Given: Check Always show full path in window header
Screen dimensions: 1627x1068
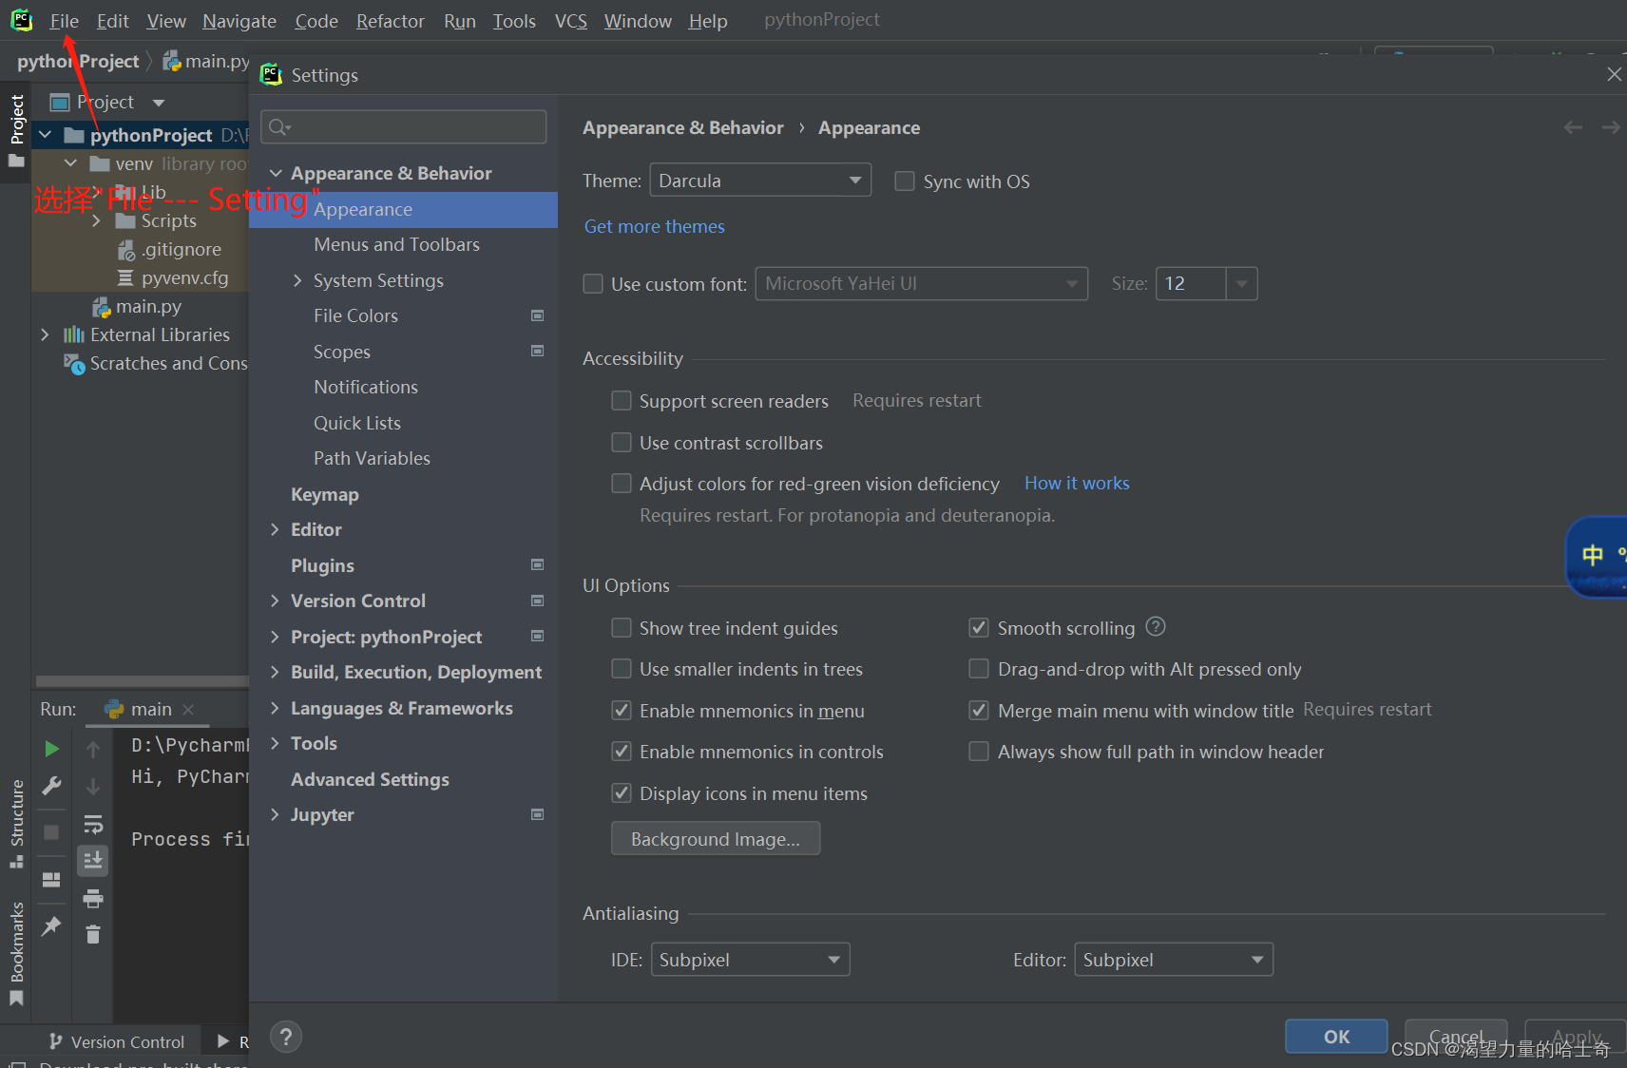Looking at the screenshot, I should tap(979, 752).
